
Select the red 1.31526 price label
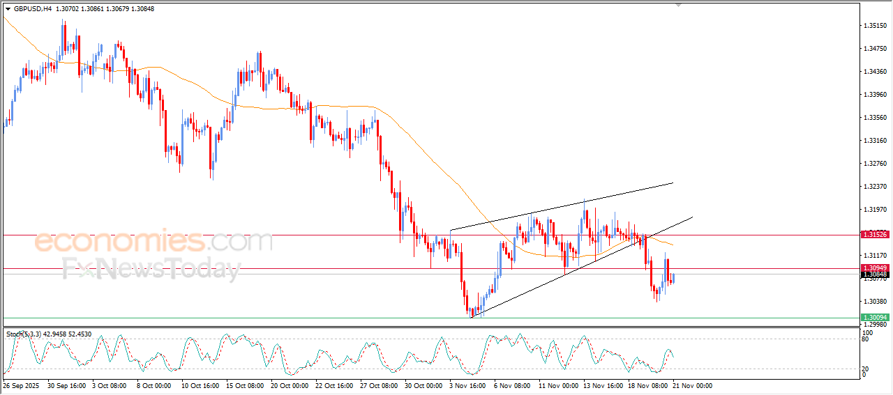pos(875,235)
